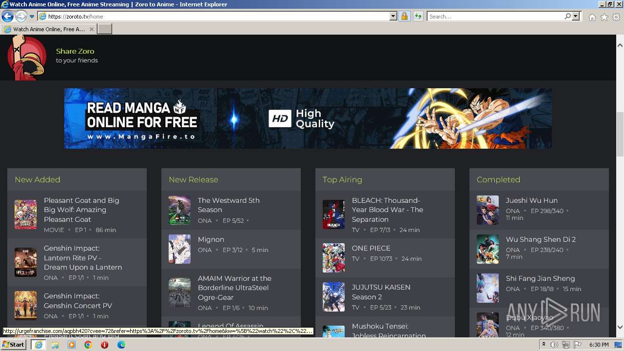This screenshot has width=624, height=351.
Task: Click the magnifier search icon
Action: pos(567,17)
